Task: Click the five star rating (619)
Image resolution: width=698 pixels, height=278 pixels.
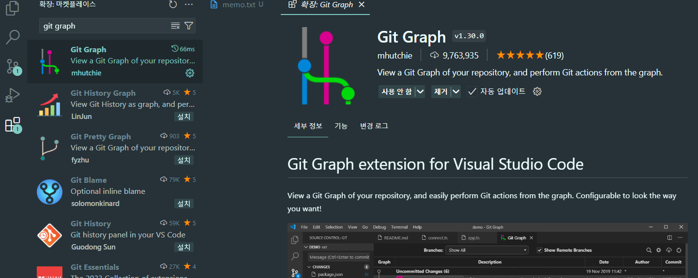Action: click(x=530, y=55)
